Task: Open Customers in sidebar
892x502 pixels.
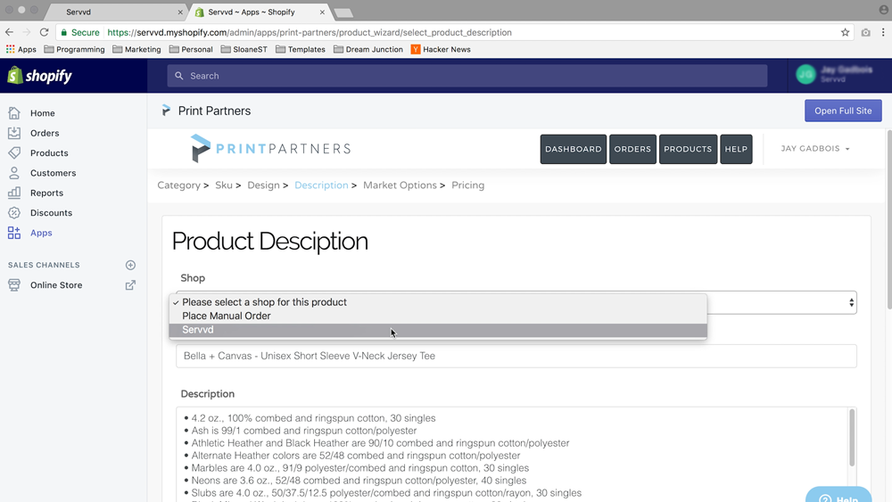Action: click(53, 173)
